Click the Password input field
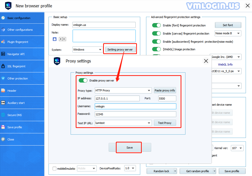252x176 pixels. [135, 114]
